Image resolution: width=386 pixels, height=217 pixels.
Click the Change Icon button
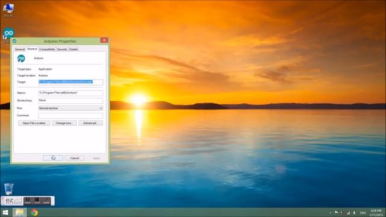click(64, 123)
